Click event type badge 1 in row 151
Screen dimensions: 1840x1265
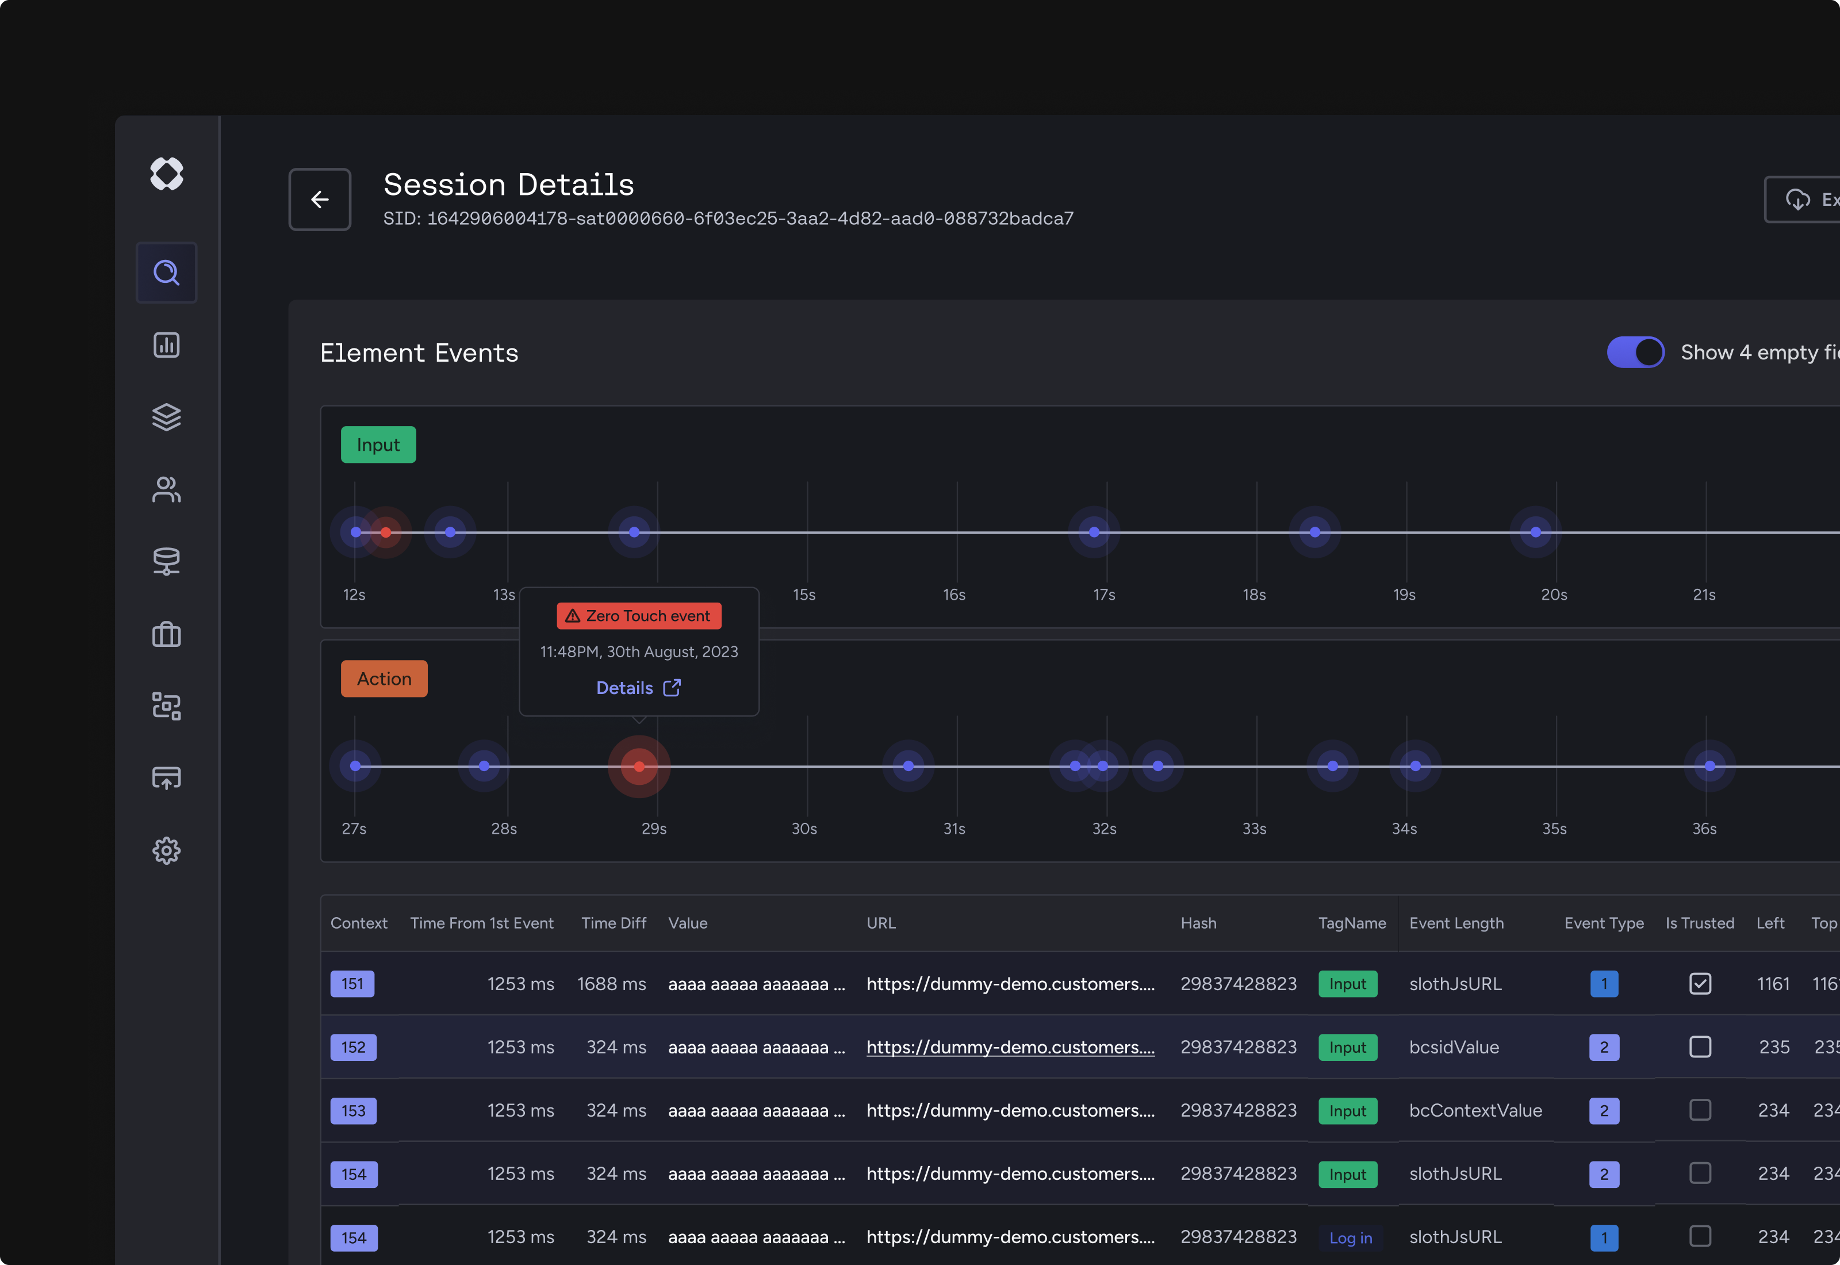pos(1605,984)
